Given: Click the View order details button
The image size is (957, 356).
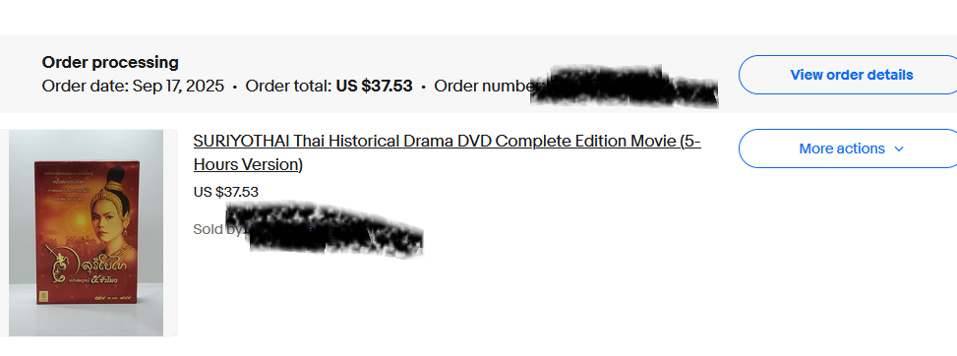Looking at the screenshot, I should [x=851, y=75].
